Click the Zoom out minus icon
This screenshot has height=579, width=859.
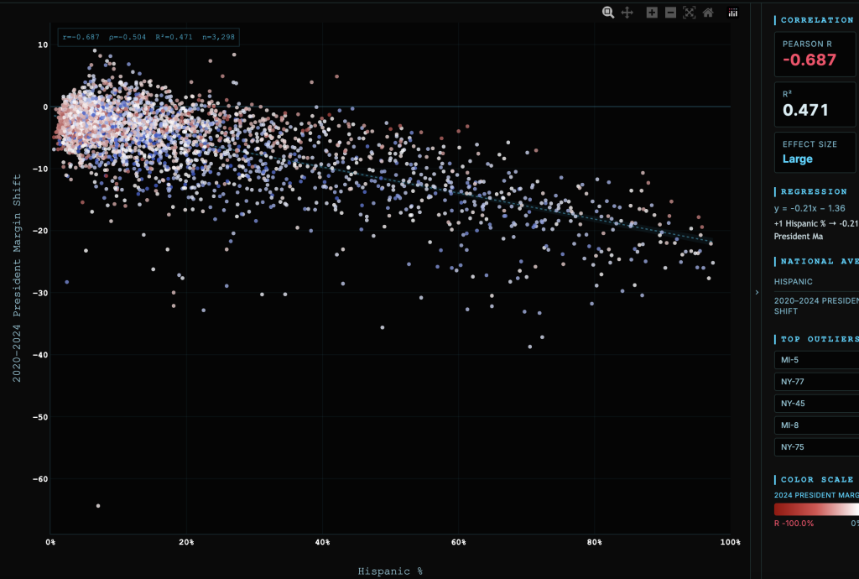click(670, 13)
